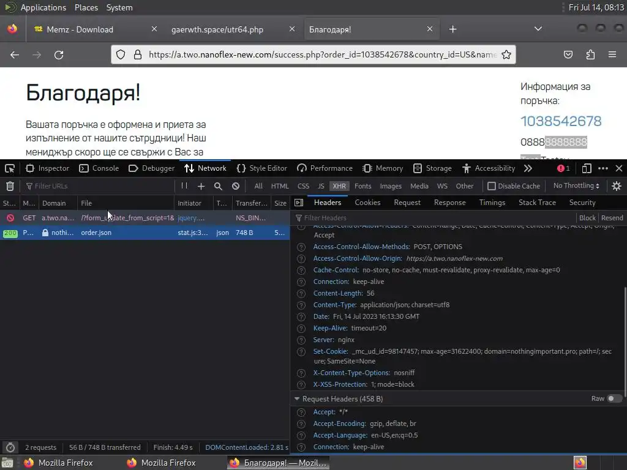Open the devtools three-dot options menu

point(603,168)
